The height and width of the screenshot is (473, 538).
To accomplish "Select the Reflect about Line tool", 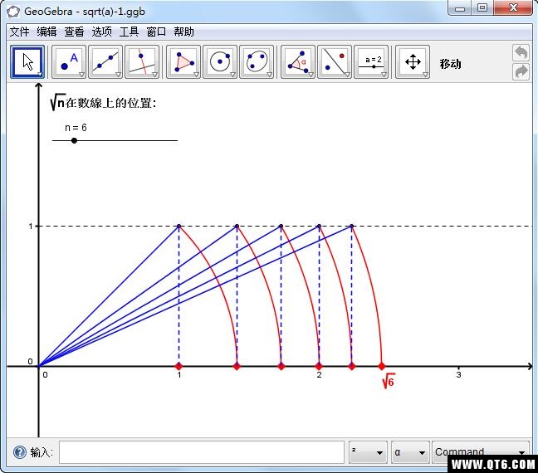I will (335, 62).
